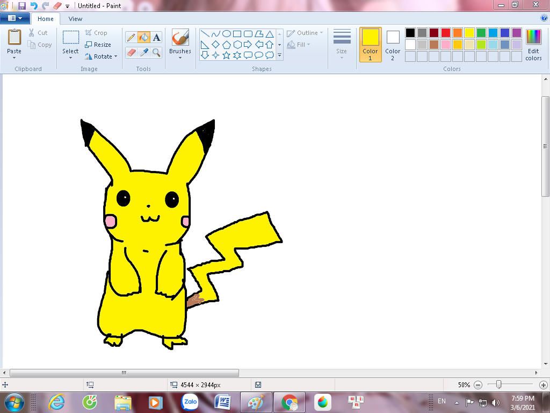Image resolution: width=550 pixels, height=413 pixels.
Task: Choose the Four-point star shape
Action: tap(216, 55)
